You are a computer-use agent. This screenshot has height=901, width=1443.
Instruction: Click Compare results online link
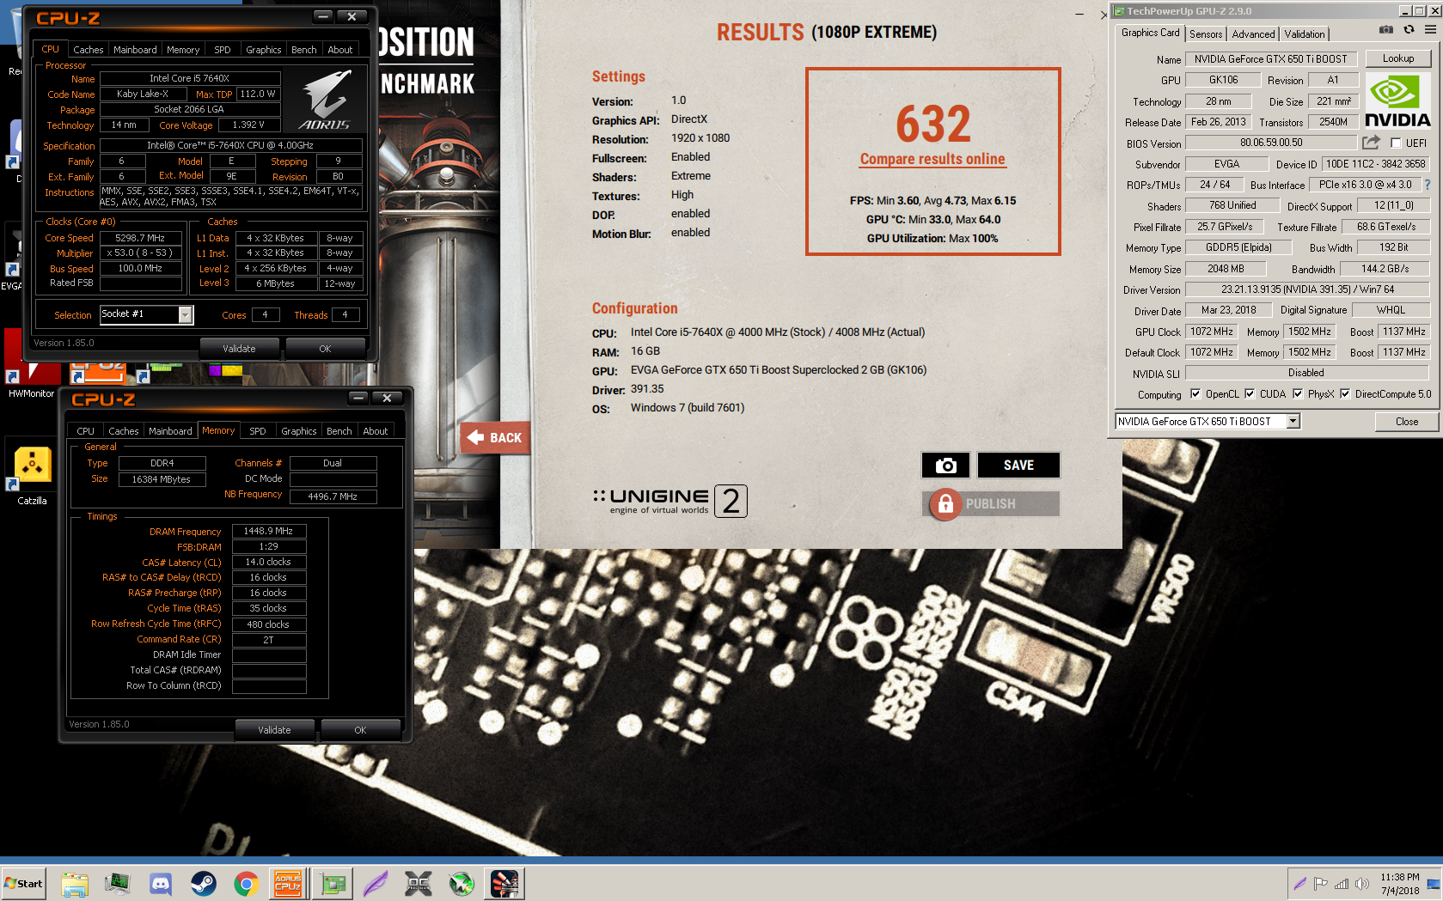coord(932,159)
